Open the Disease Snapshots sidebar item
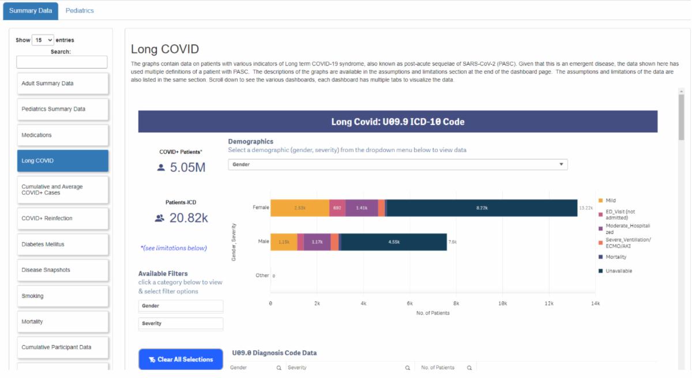The image size is (692, 378). click(x=62, y=270)
